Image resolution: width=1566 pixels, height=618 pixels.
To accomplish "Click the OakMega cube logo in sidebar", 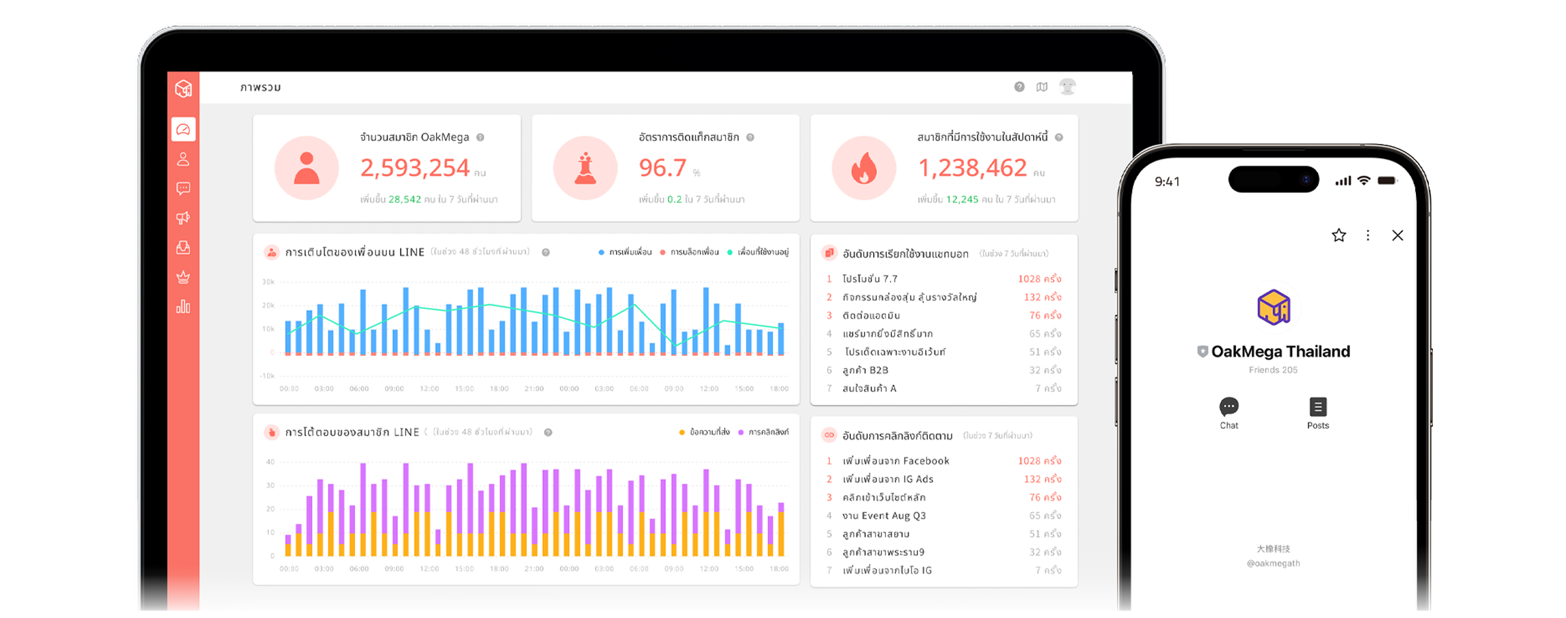I will [x=183, y=89].
